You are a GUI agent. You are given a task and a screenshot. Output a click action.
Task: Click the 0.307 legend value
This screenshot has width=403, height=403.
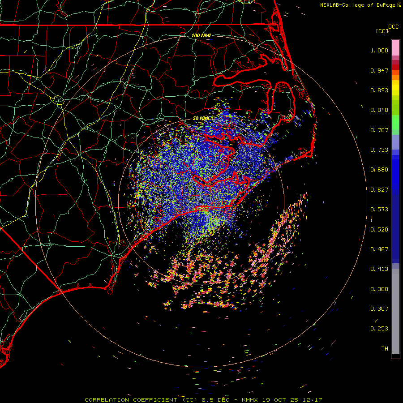(x=379, y=309)
